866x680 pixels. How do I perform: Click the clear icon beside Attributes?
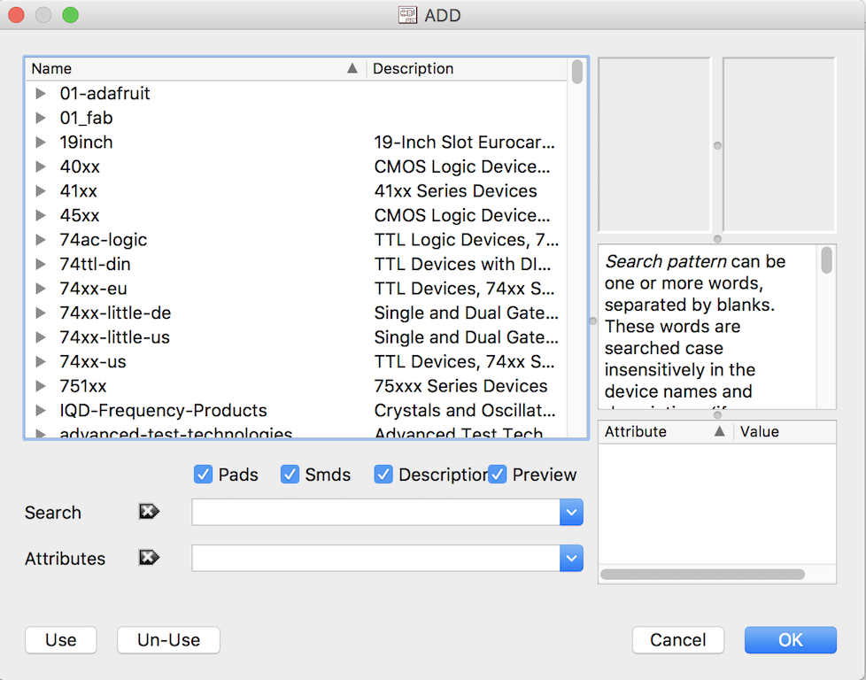(149, 558)
